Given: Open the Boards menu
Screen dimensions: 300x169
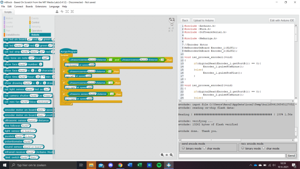Looking at the screenshot, I should click(29, 6).
